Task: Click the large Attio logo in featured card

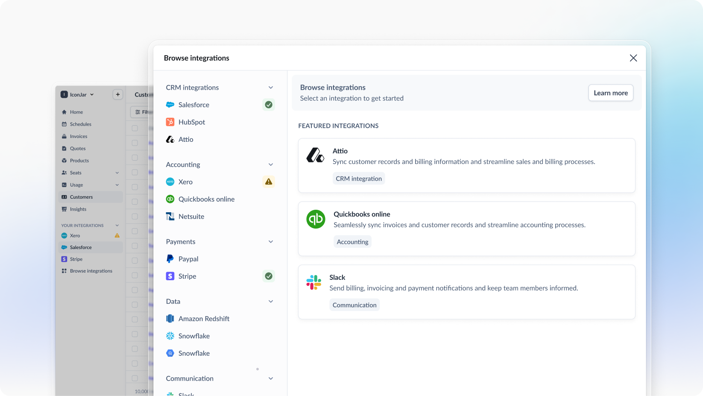Action: tap(315, 155)
